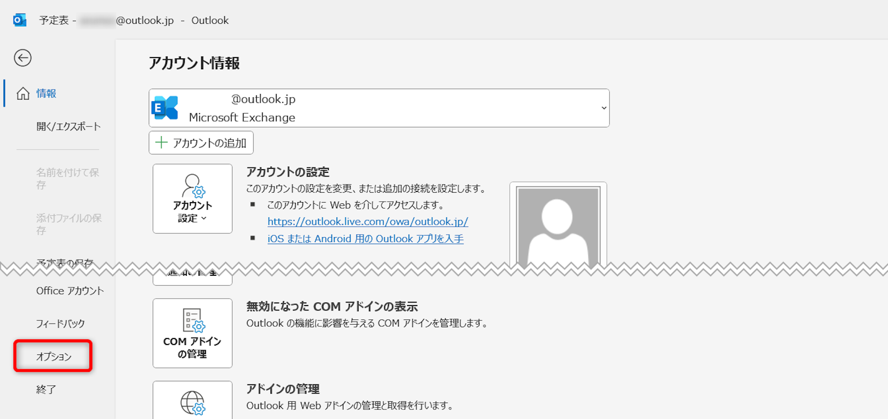Viewport: 888px width, 419px height.
Task: Select the 情報 tab in sidebar
Action: coord(46,93)
